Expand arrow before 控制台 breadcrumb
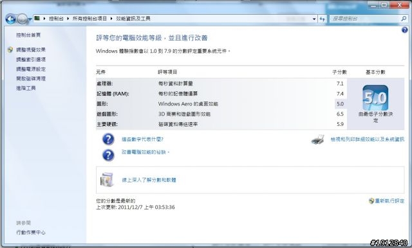The image size is (412, 248). pos(44,19)
